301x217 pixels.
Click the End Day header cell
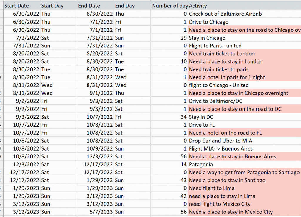(x=125, y=6)
